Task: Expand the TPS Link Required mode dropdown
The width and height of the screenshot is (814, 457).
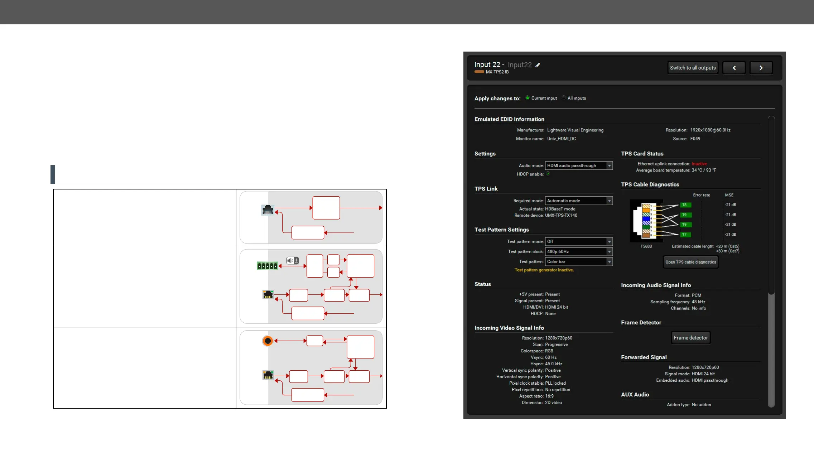Action: click(x=578, y=201)
